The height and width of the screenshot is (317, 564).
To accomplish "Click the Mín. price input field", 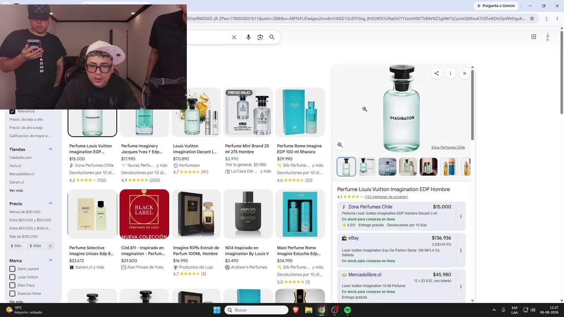I will 18,246.
